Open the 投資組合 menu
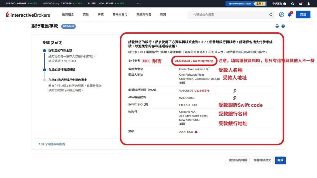 tap(68, 15)
